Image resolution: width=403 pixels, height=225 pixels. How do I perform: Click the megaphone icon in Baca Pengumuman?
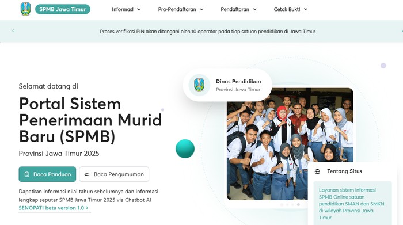coord(87,174)
